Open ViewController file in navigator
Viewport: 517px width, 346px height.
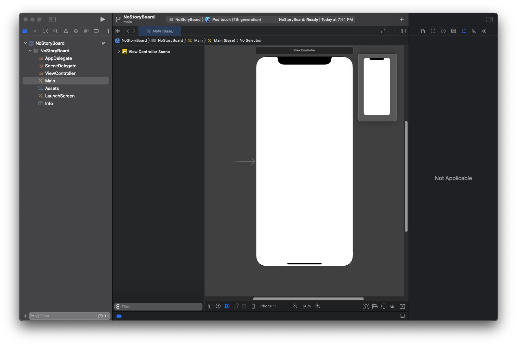pos(60,73)
